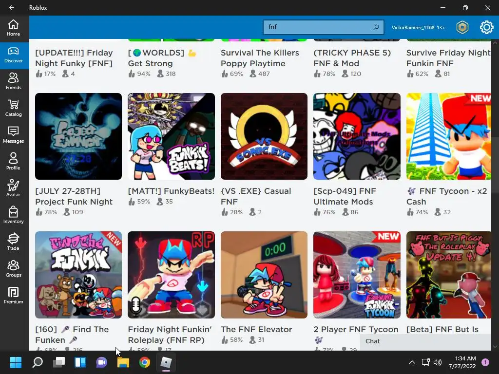Open the Widgets taskbar icon
Image resolution: width=499 pixels, height=374 pixels.
coord(80,362)
